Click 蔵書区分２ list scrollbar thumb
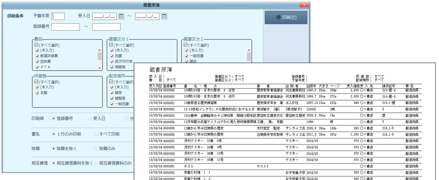439x180 pixels. pyautogui.click(x=249, y=57)
